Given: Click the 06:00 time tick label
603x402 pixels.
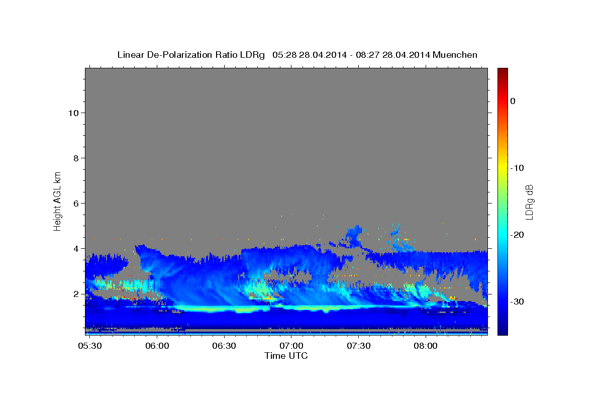Looking at the screenshot, I should [x=157, y=346].
